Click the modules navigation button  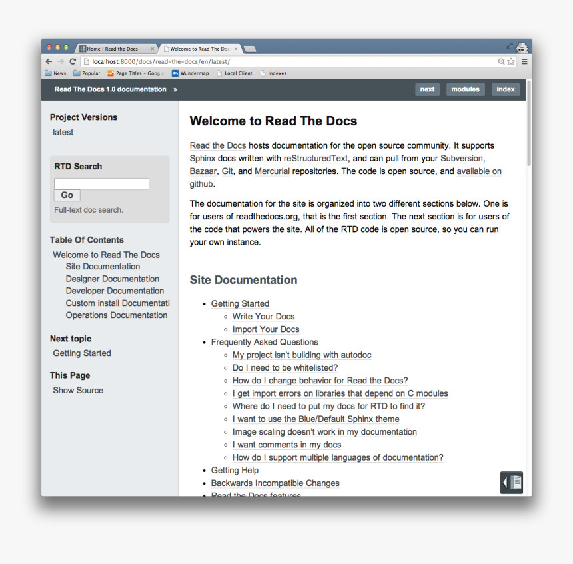465,89
